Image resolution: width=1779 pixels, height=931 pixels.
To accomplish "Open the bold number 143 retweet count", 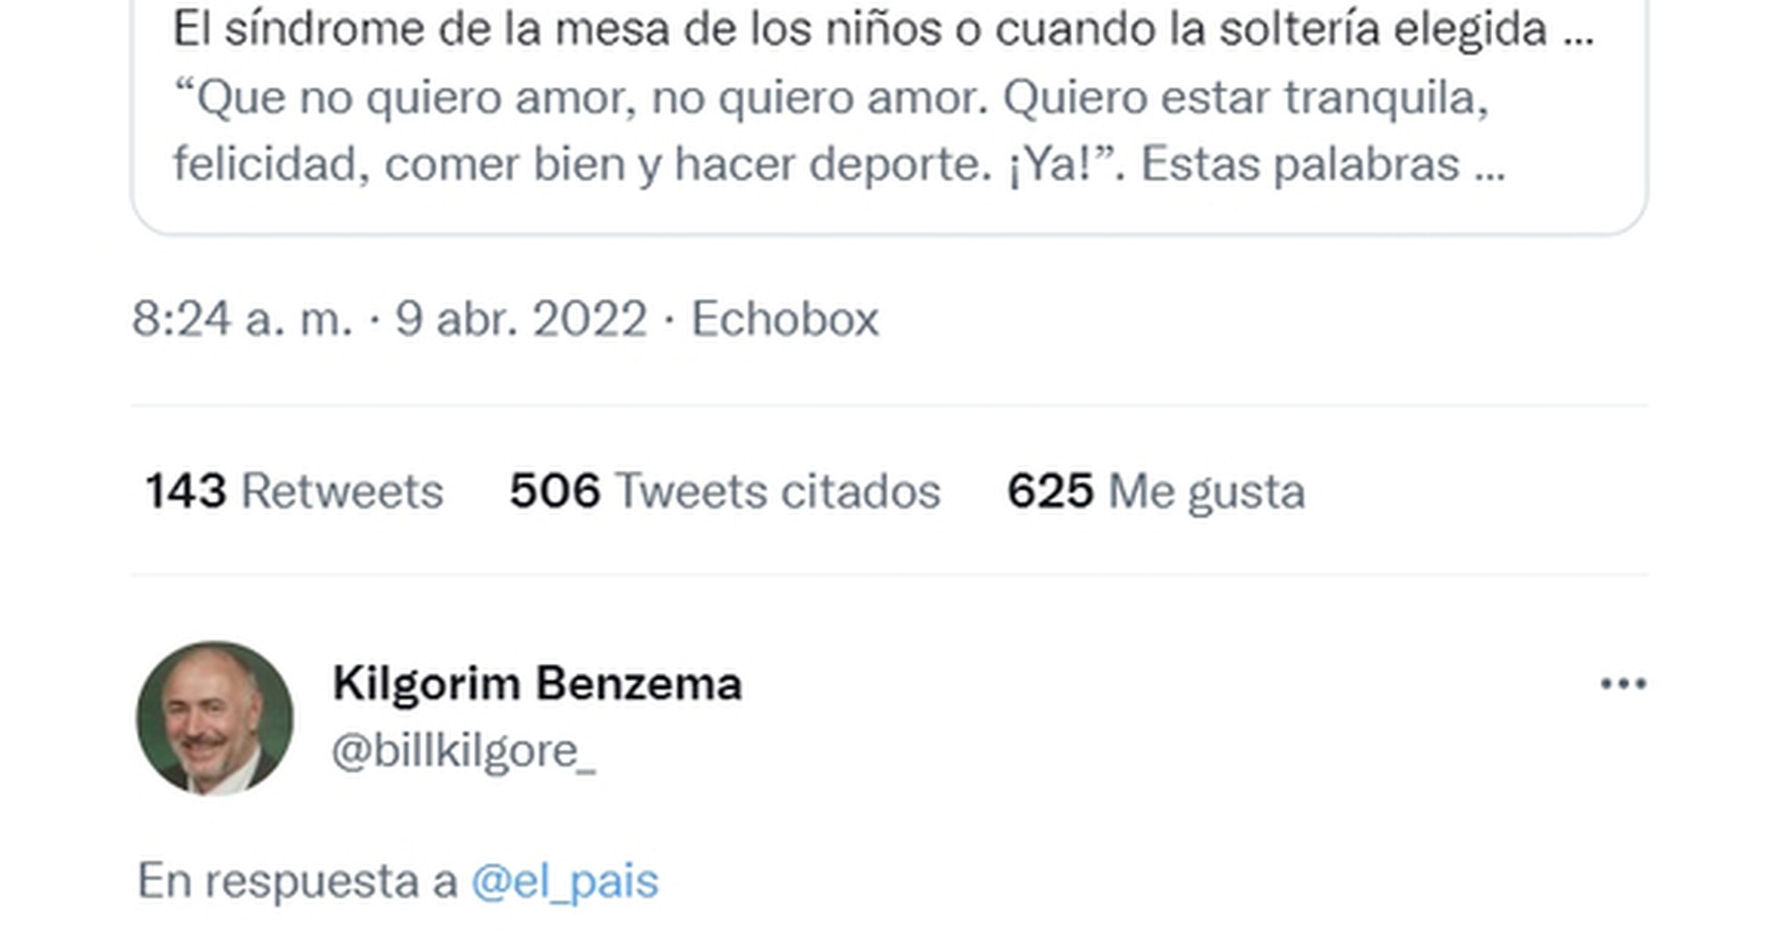I will [x=185, y=491].
